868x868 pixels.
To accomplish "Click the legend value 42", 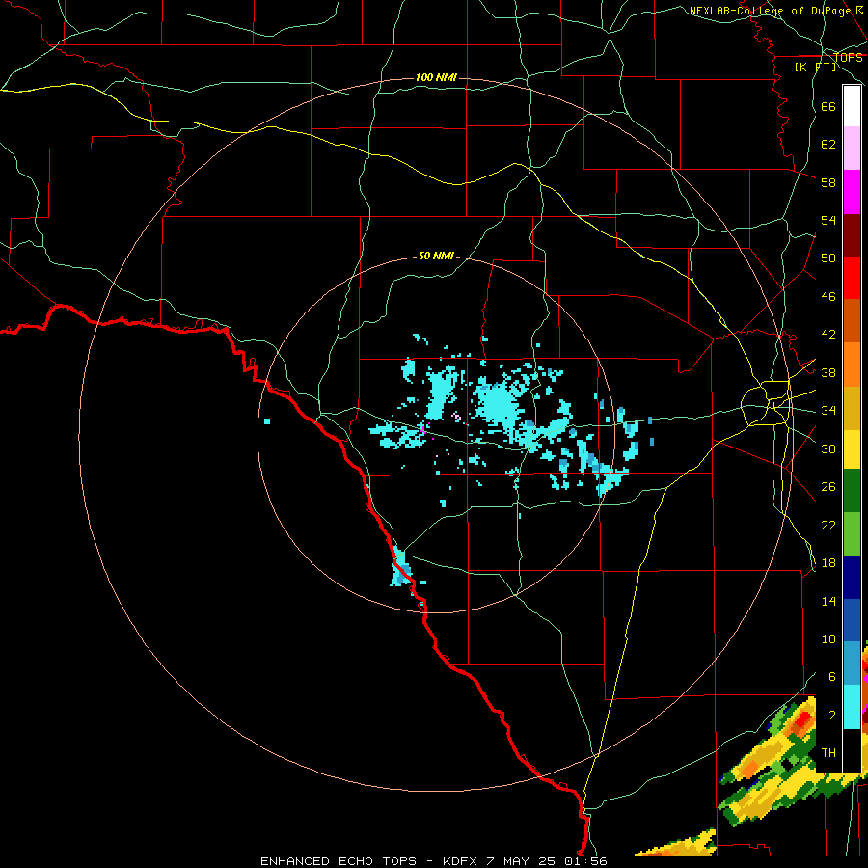I will click(x=828, y=335).
